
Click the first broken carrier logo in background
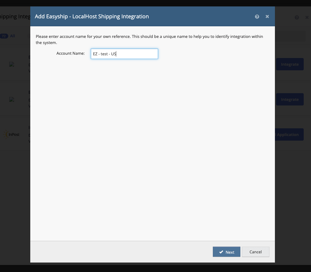coord(12,64)
